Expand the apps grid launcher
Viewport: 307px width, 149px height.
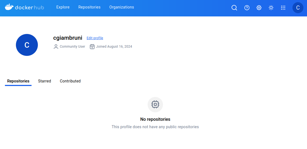(x=283, y=8)
